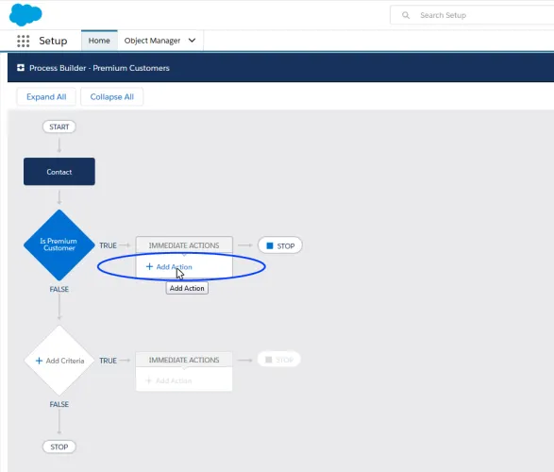
Task: Click the plus icon beside Add Action
Action: click(149, 266)
